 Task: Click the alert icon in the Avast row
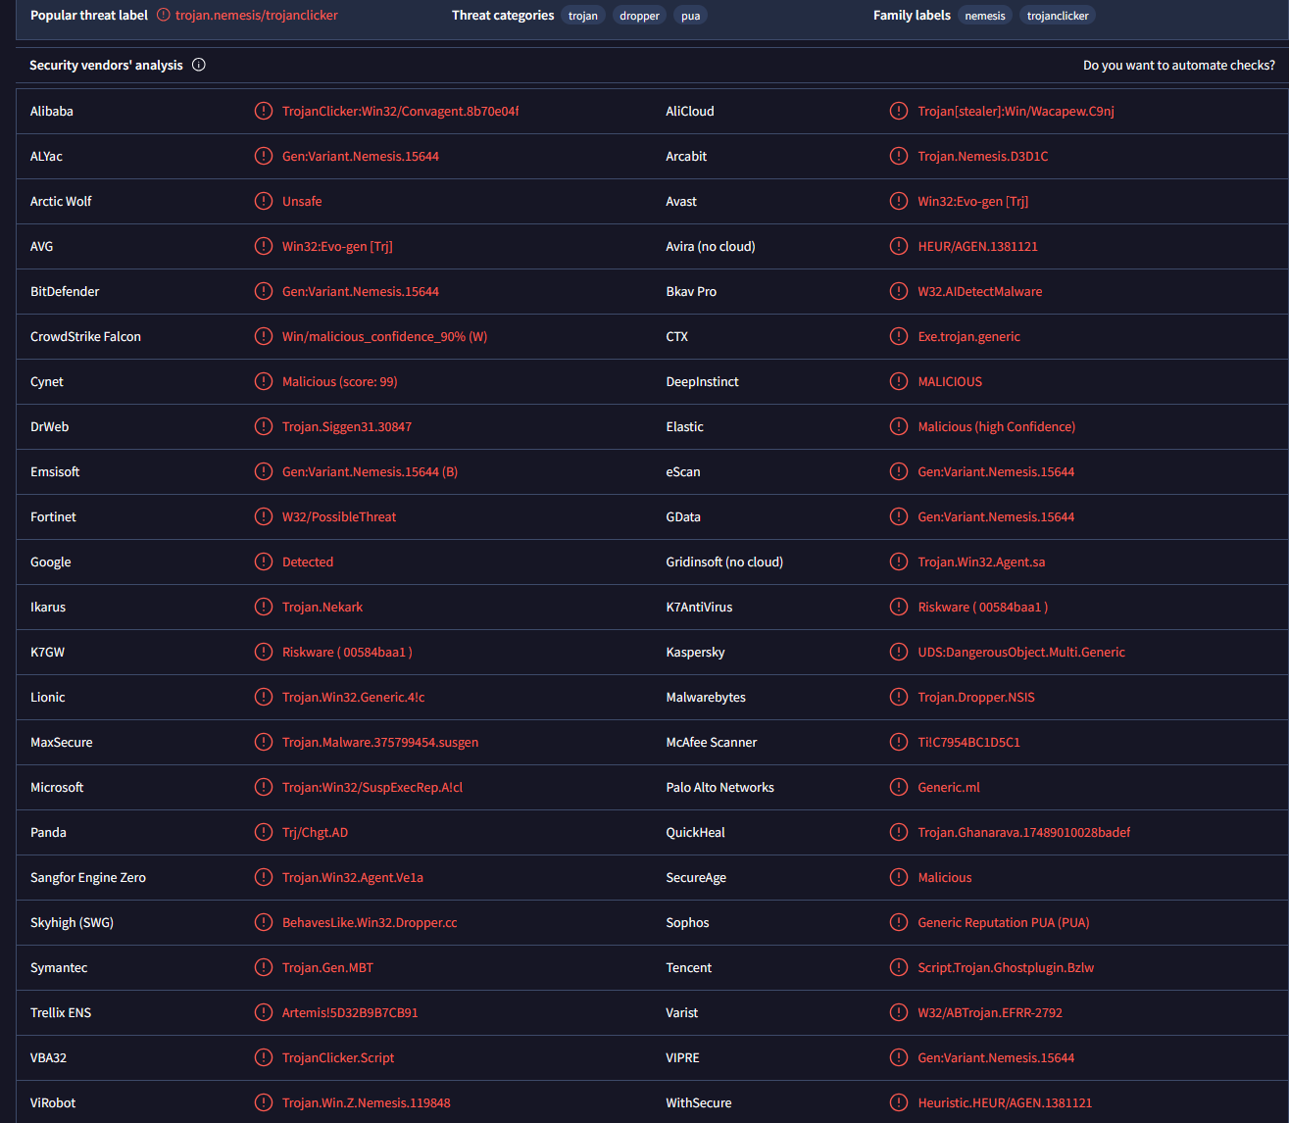coord(899,201)
